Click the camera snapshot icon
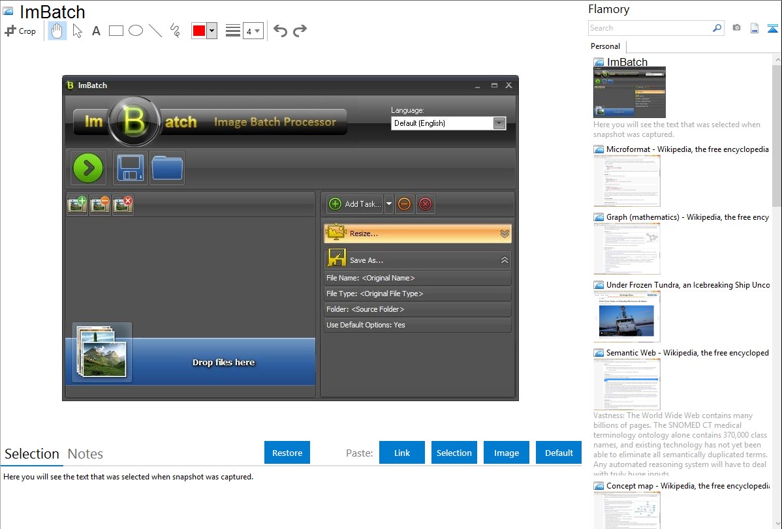Screen dimensions: 782x529 pyautogui.click(x=736, y=28)
